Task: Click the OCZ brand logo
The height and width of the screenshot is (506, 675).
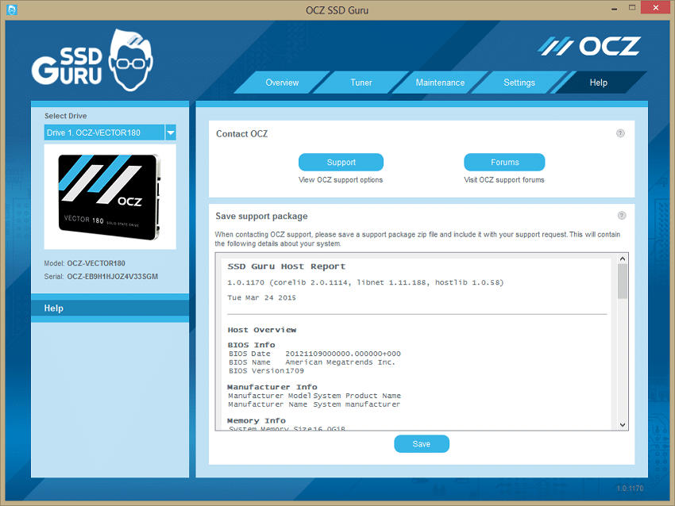Action: [589, 46]
